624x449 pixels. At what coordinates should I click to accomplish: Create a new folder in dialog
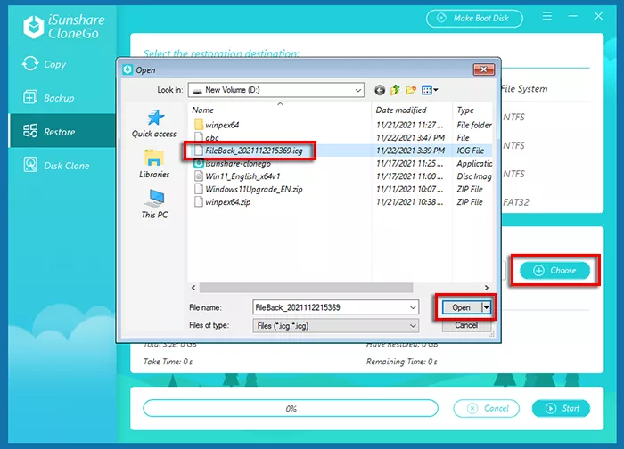tap(411, 90)
